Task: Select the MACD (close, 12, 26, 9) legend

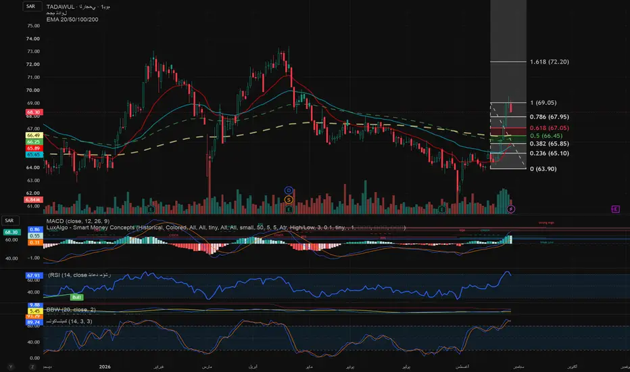Action: pyautogui.click(x=78, y=221)
